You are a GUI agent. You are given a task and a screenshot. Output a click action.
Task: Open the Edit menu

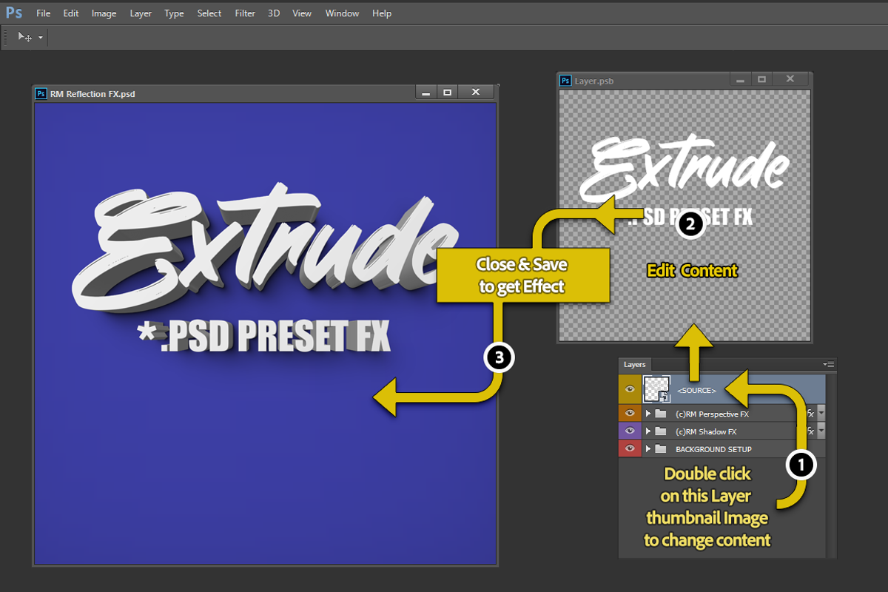[x=71, y=13]
